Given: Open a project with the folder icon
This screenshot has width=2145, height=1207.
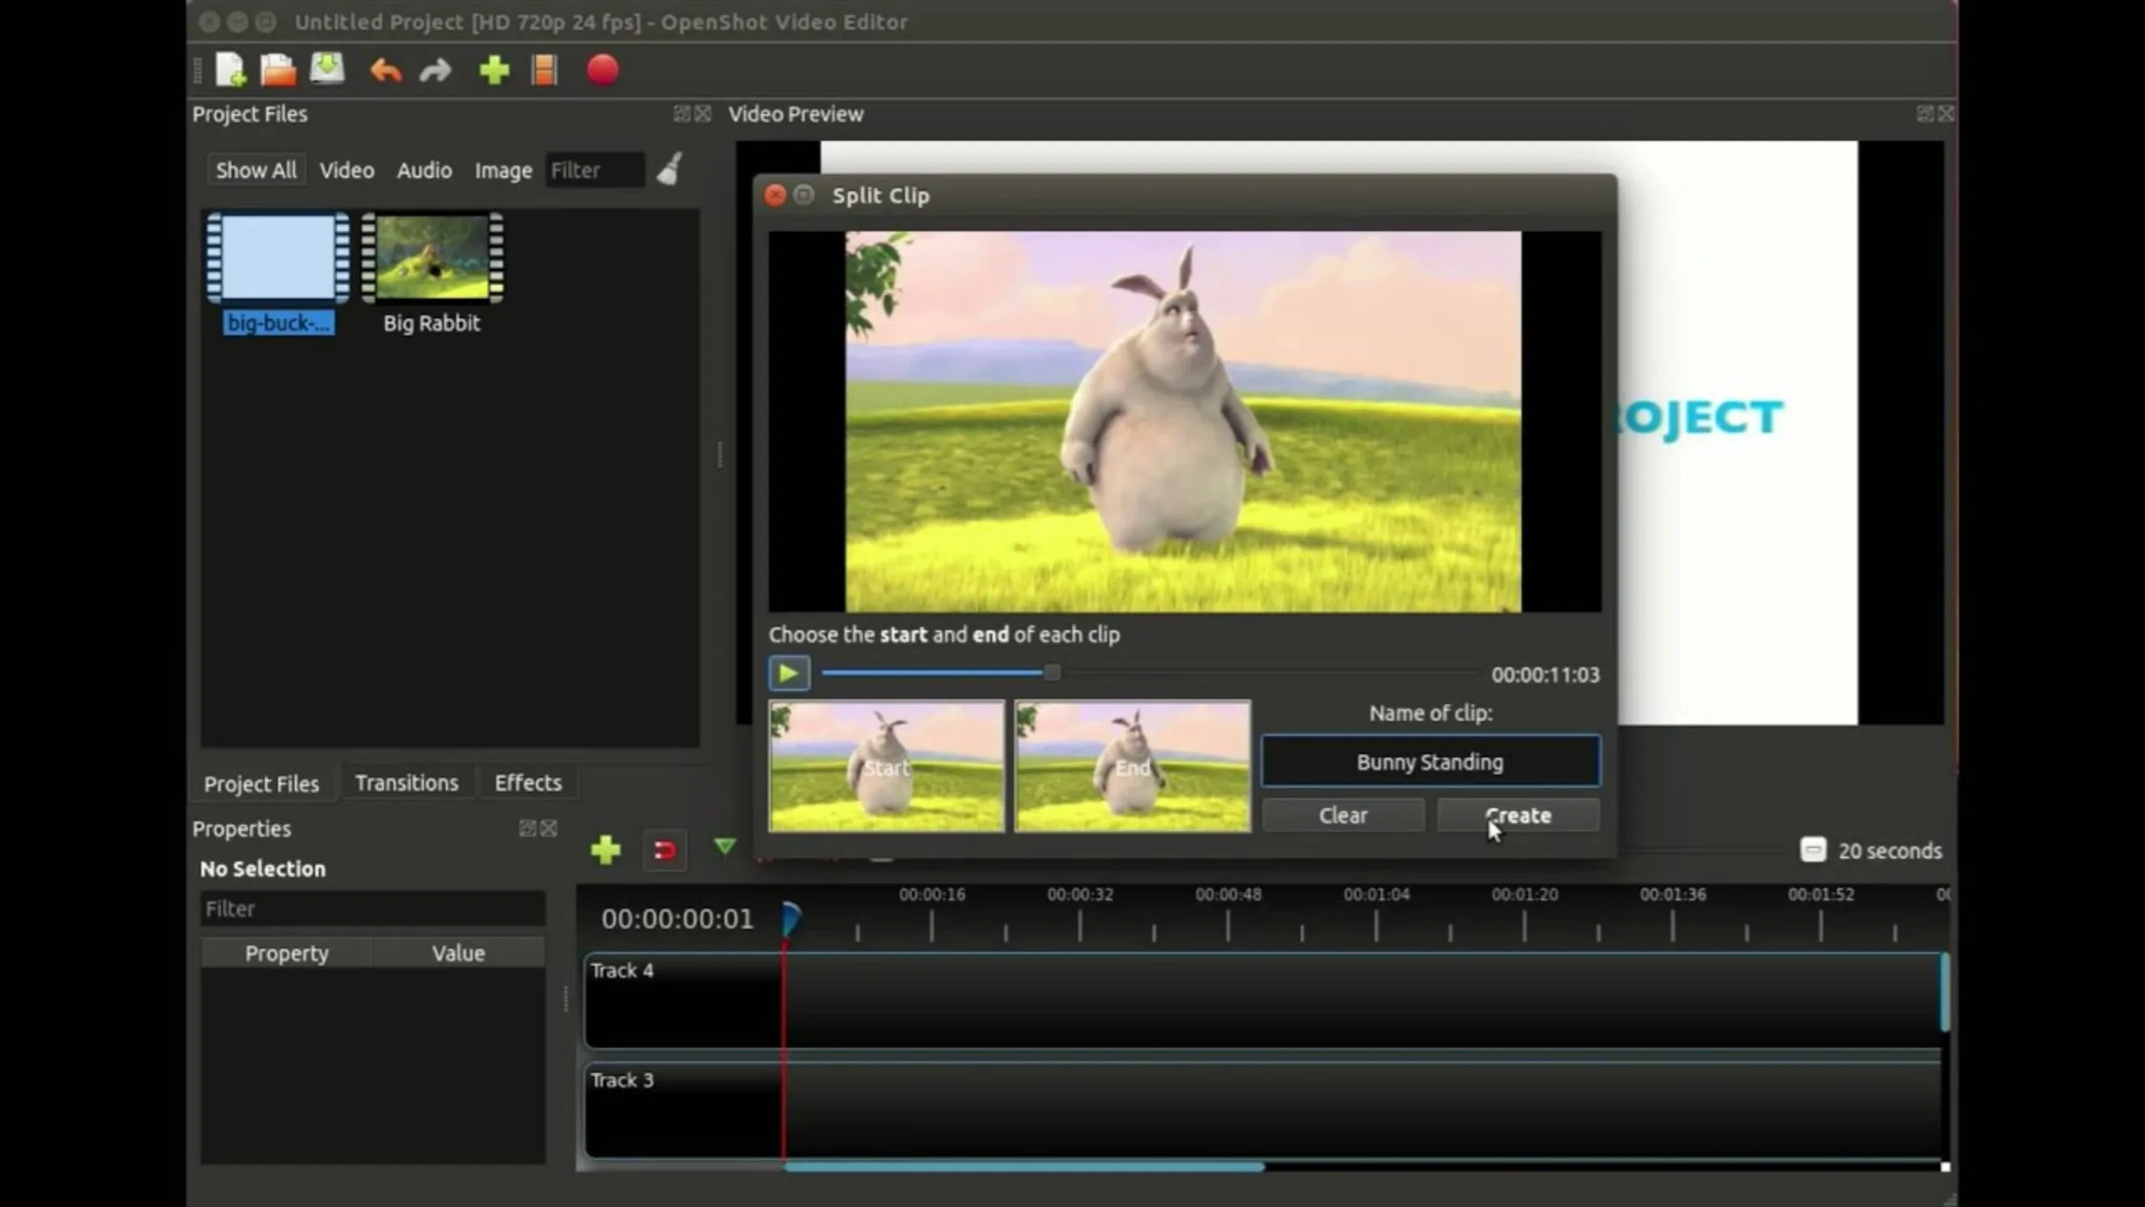Looking at the screenshot, I should [278, 70].
